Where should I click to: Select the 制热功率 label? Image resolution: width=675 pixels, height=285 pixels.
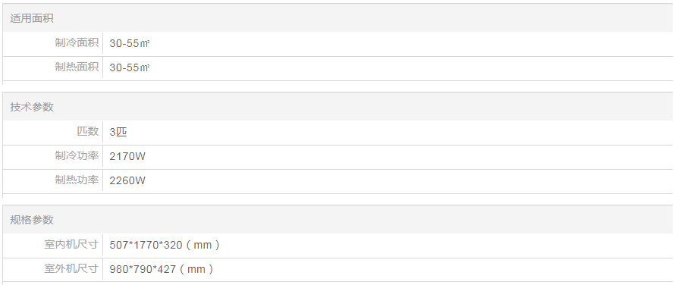[77, 180]
